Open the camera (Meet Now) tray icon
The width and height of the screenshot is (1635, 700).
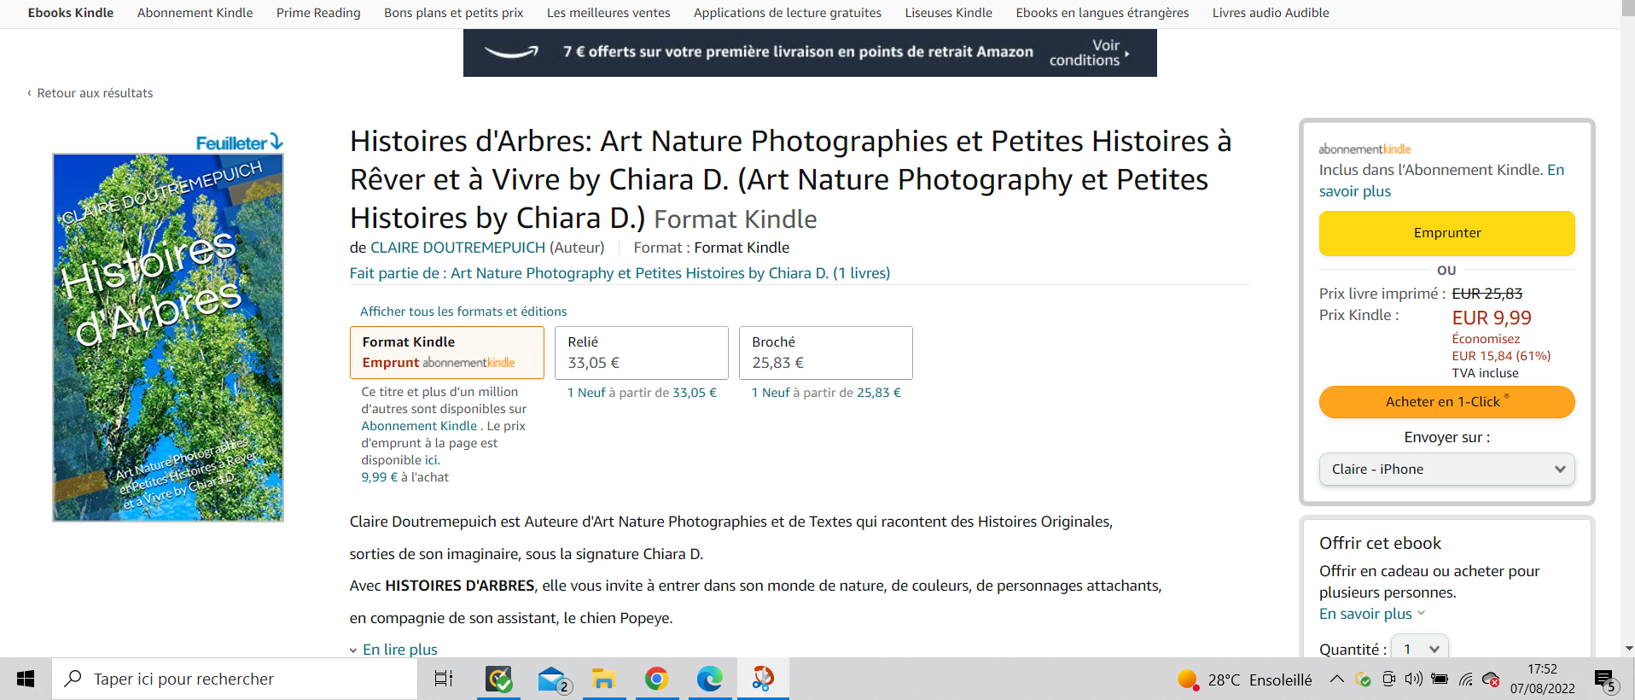[1388, 680]
